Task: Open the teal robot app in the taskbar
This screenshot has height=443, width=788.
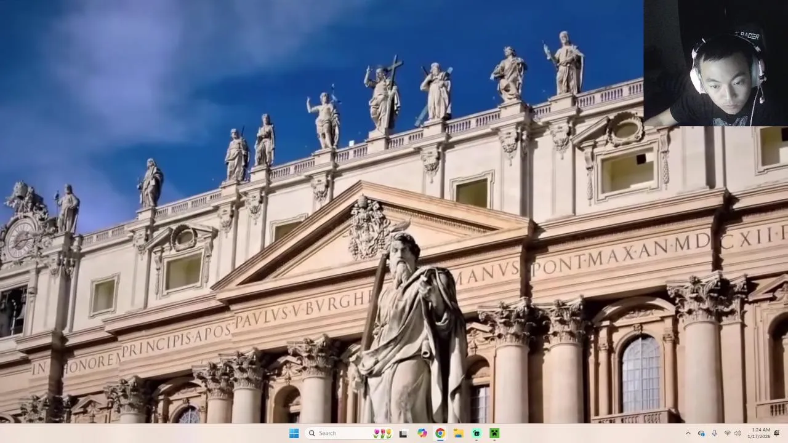Action: (x=476, y=433)
